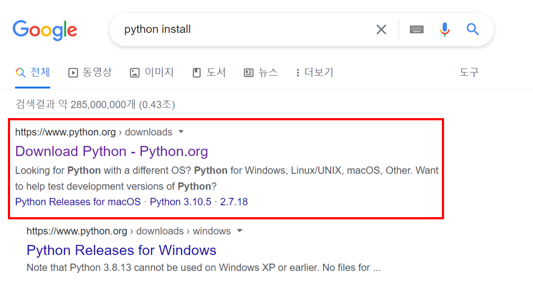The image size is (533, 291).
Task: Select the 전체 tab
Action: point(33,73)
